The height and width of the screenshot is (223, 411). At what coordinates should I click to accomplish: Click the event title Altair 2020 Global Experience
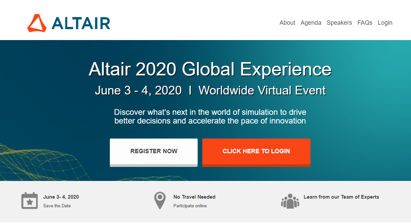[x=210, y=69]
